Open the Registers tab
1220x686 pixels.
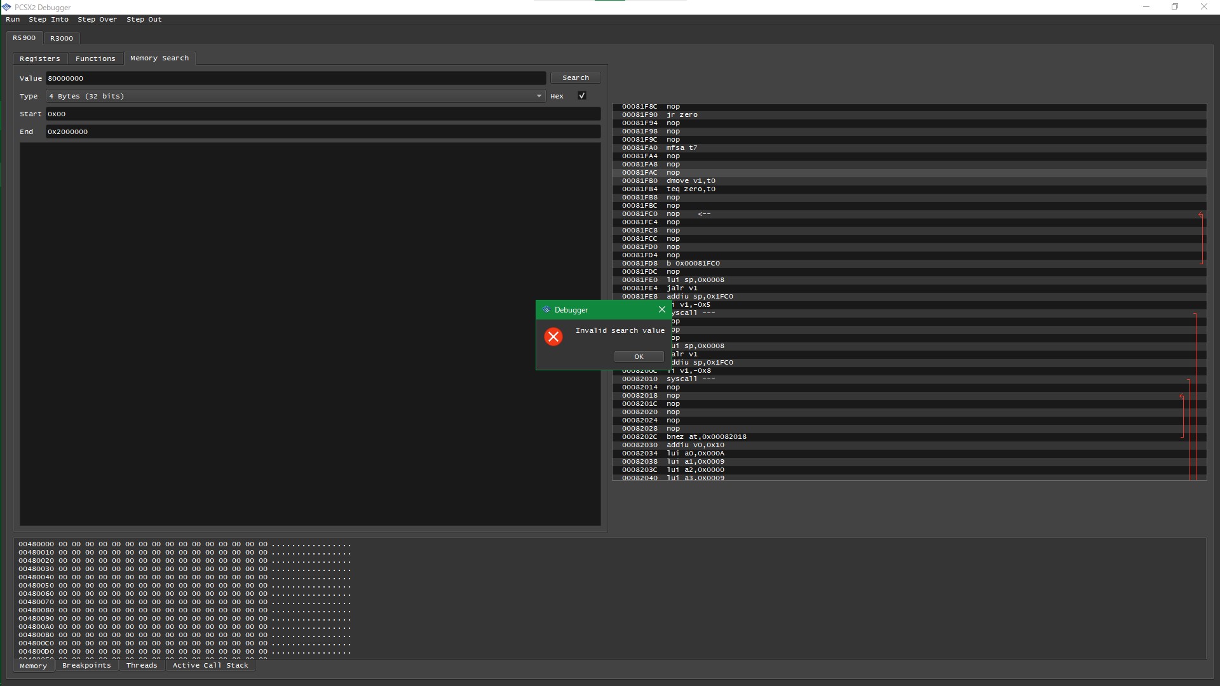pos(40,58)
